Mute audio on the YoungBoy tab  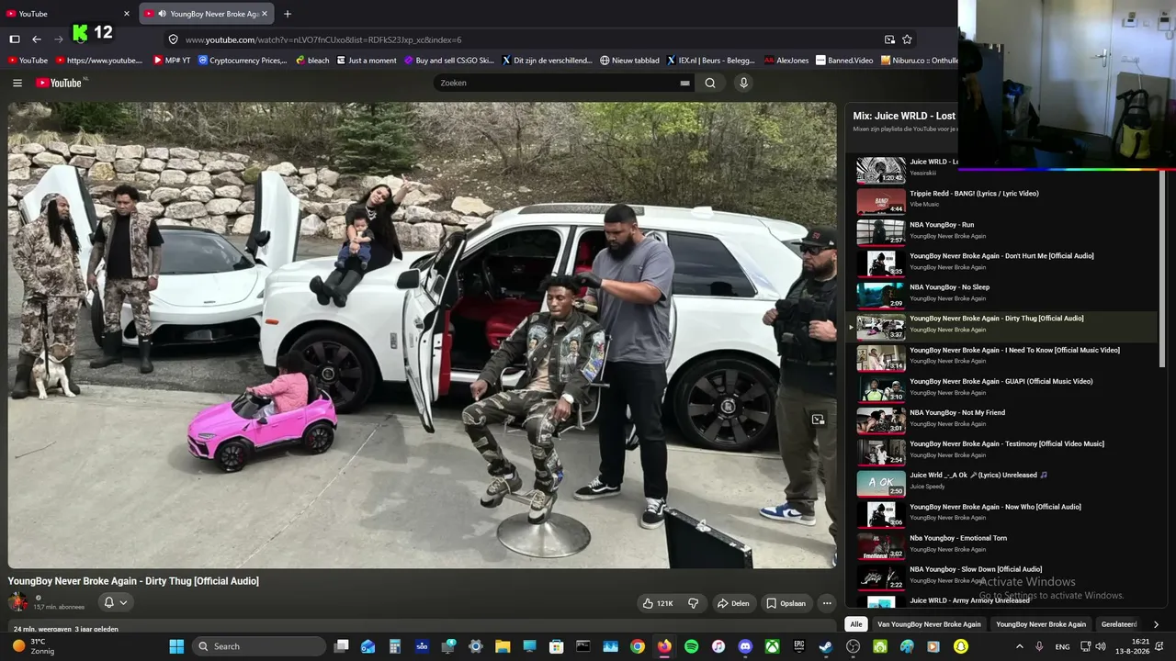[x=162, y=14]
